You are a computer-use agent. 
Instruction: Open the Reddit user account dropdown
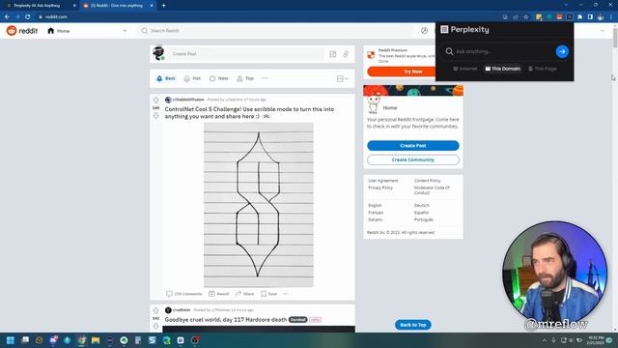(603, 31)
